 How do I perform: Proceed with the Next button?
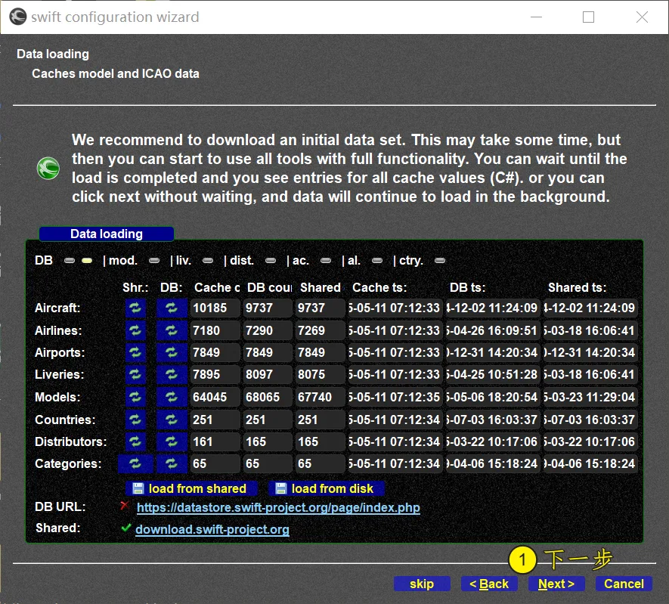(556, 584)
